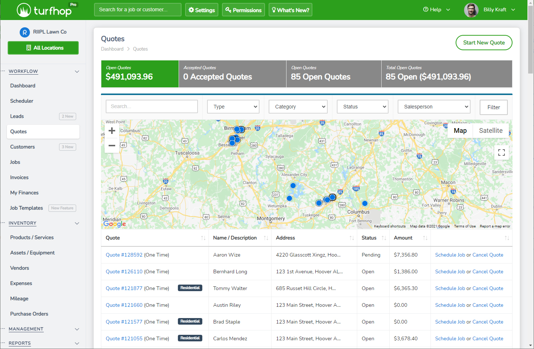The height and width of the screenshot is (349, 534).
Task: Open the Status filter dropdown
Action: pos(363,107)
